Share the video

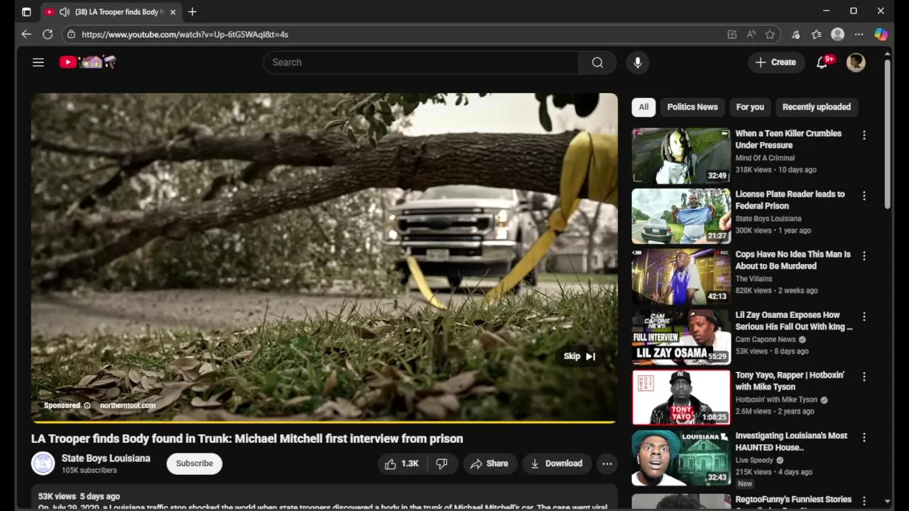coord(489,463)
